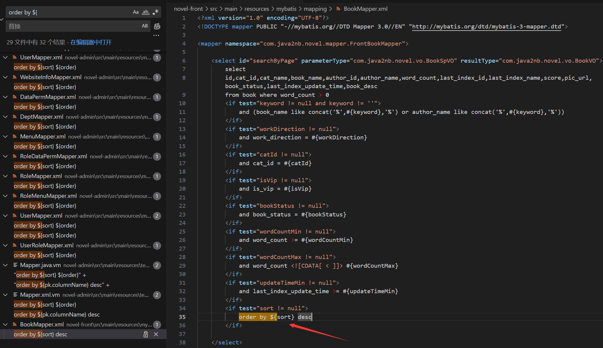Open the mybatis breadcrumb segment
The image size is (603, 348).
pyautogui.click(x=286, y=9)
